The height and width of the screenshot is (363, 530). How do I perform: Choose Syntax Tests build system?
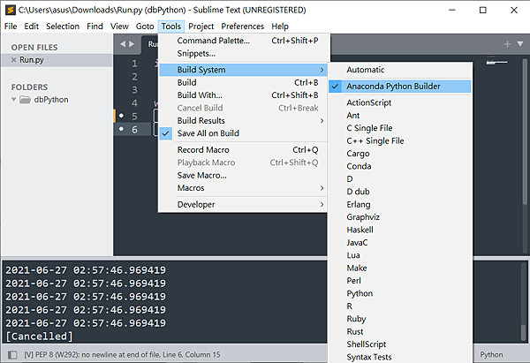point(400,357)
